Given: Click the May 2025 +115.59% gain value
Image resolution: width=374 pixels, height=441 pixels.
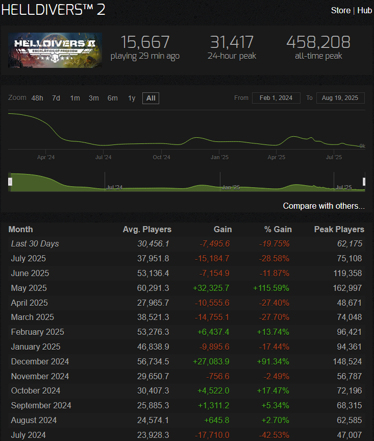Looking at the screenshot, I should [x=271, y=288].
